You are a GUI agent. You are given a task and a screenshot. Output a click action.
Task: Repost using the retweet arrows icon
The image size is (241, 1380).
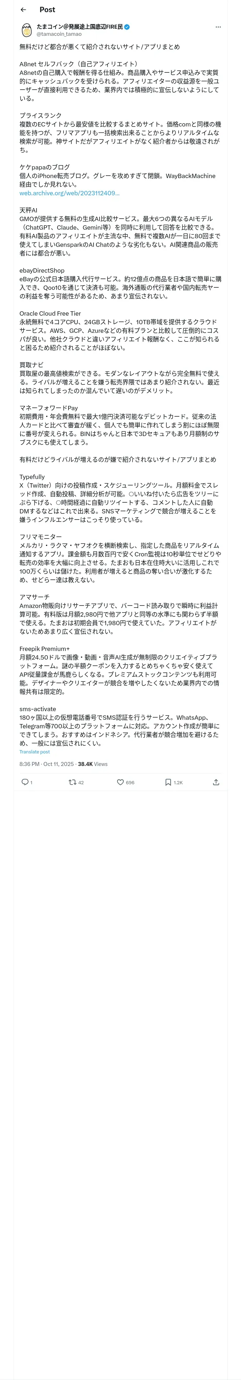pyautogui.click(x=72, y=782)
